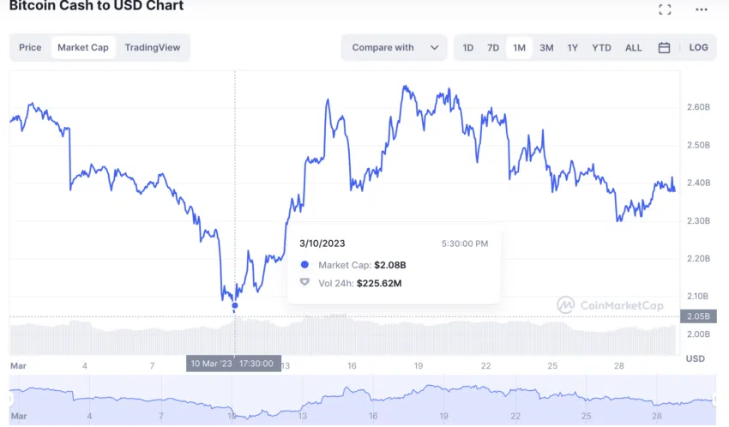Select the 1D time range

pyautogui.click(x=467, y=48)
